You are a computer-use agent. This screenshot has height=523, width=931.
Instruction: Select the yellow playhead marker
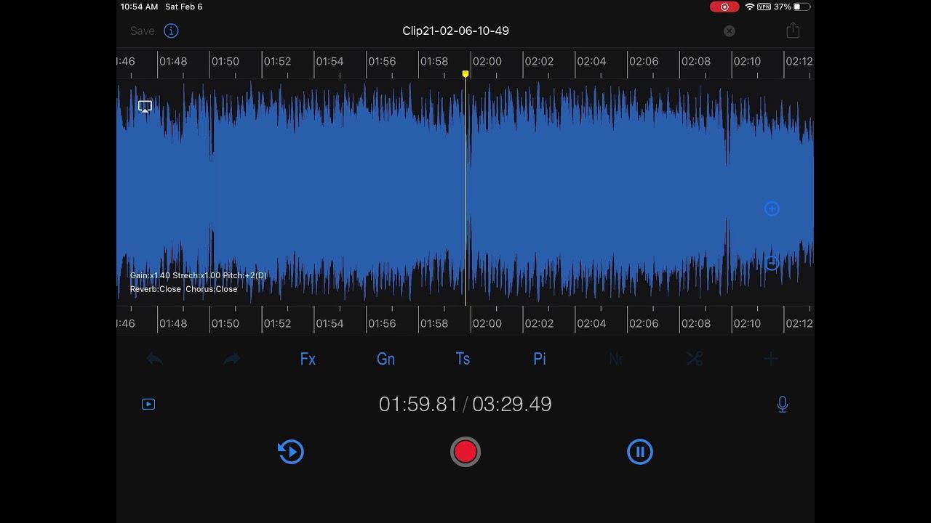coord(465,74)
